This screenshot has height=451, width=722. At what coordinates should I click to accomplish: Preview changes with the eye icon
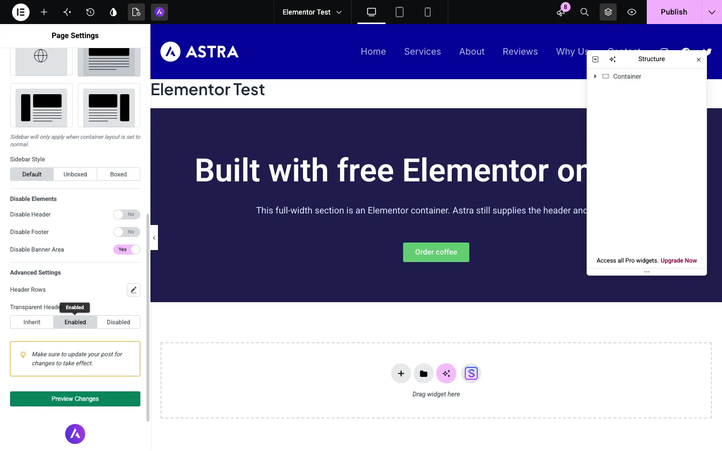coord(632,12)
